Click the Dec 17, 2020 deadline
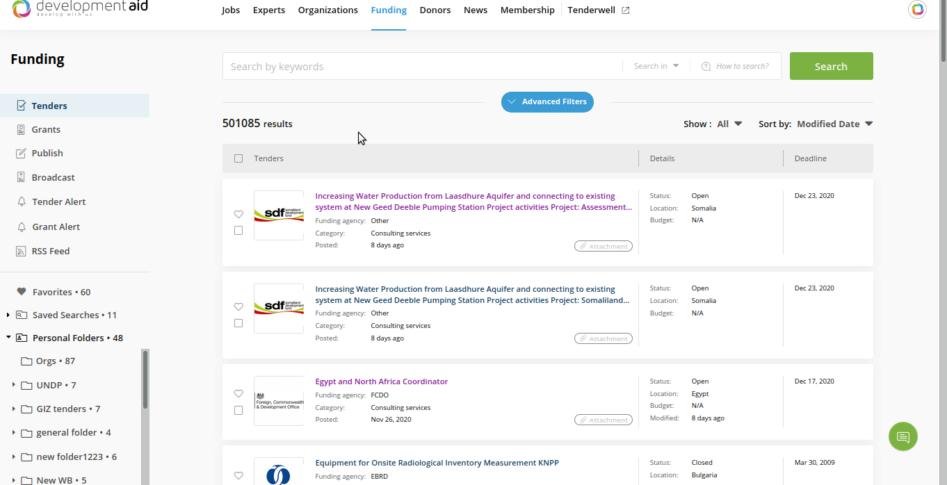Image resolution: width=947 pixels, height=485 pixels. pyautogui.click(x=814, y=381)
